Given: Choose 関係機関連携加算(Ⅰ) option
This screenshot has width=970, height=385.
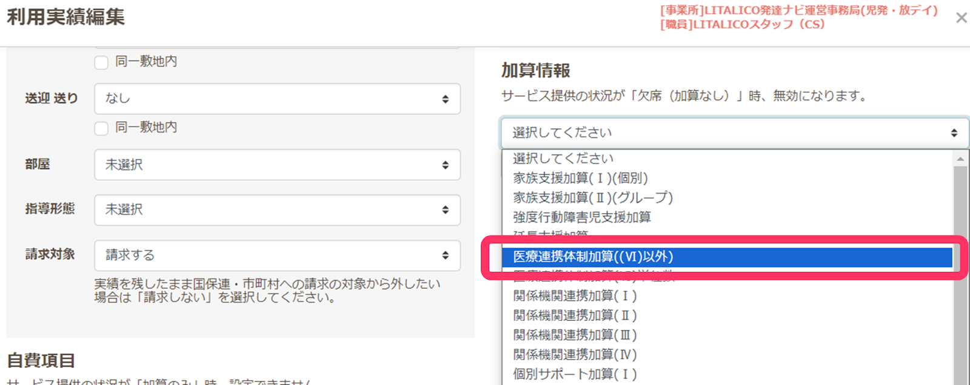Looking at the screenshot, I should coord(575,296).
